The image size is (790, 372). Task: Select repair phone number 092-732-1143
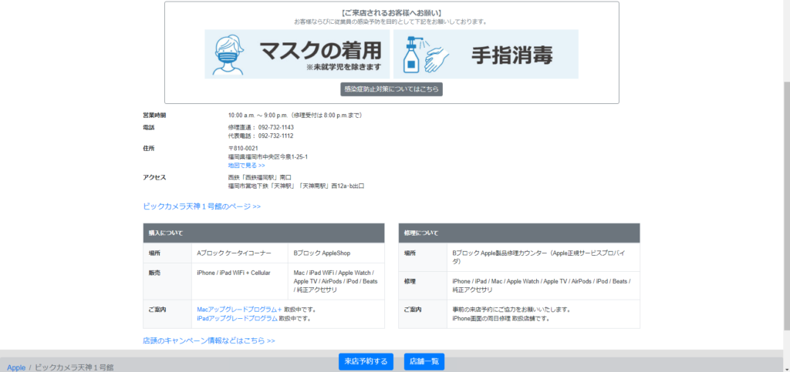click(276, 127)
